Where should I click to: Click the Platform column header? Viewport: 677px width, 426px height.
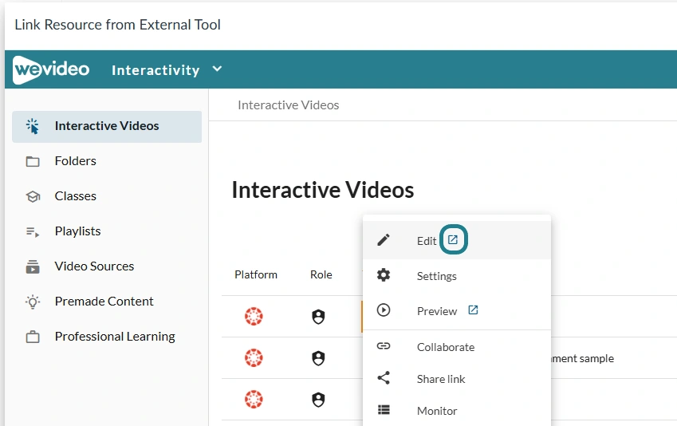(256, 274)
